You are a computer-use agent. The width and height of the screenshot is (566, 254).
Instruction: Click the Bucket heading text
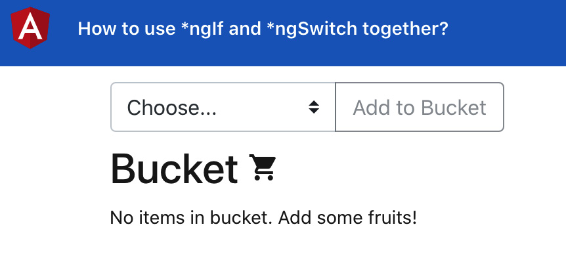175,169
